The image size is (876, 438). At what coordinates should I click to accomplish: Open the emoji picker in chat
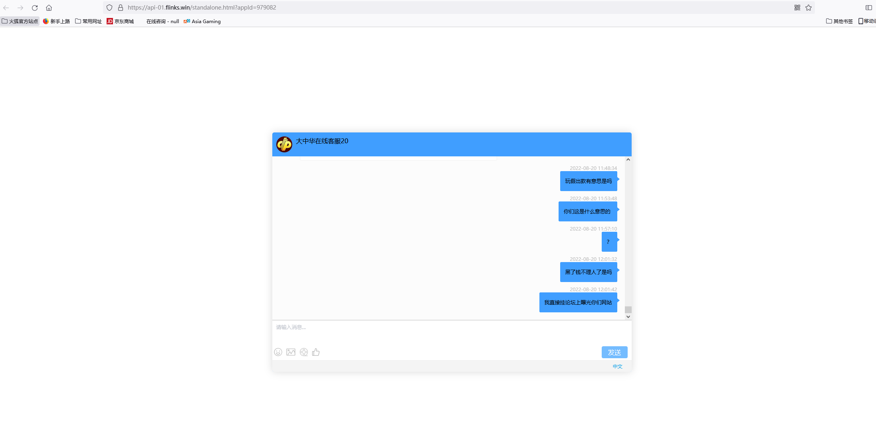click(x=278, y=352)
